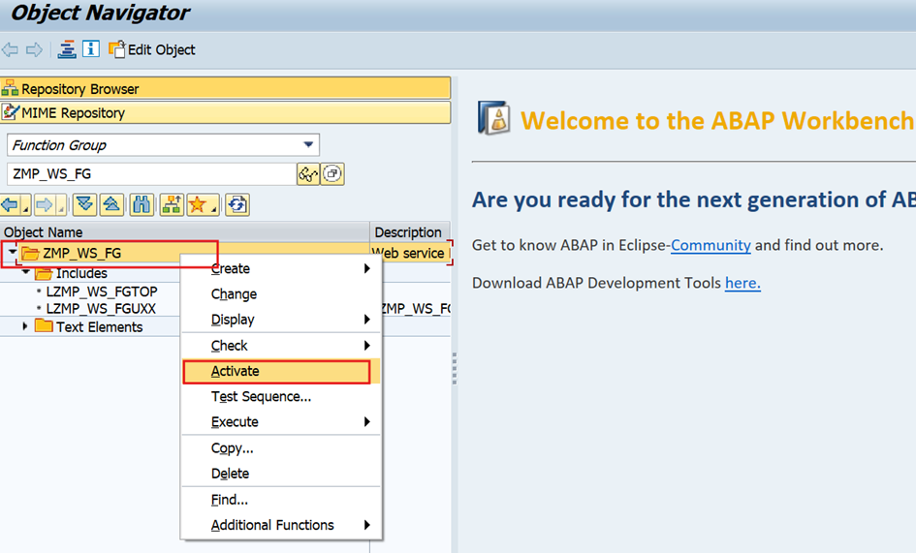
Task: Choose Find... from the context menu
Action: click(x=281, y=500)
